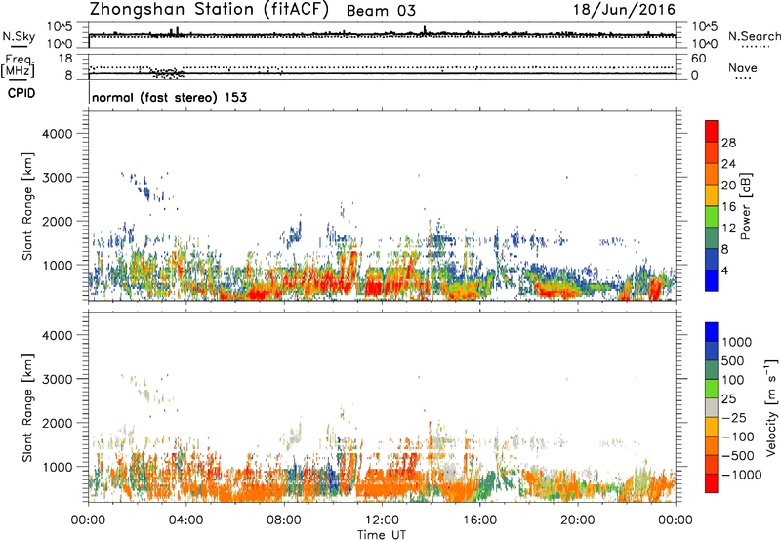
Task: Pick the yellow-orange segment of the power colorbar
Action: (712, 195)
